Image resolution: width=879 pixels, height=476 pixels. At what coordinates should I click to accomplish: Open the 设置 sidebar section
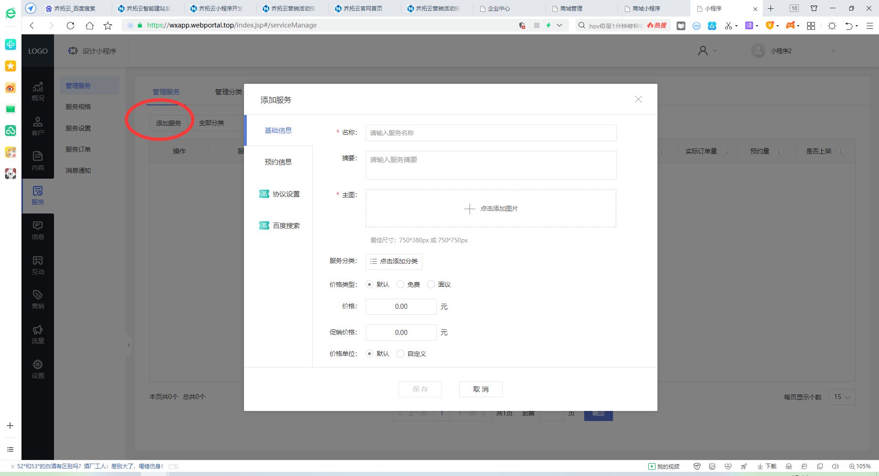click(x=38, y=369)
